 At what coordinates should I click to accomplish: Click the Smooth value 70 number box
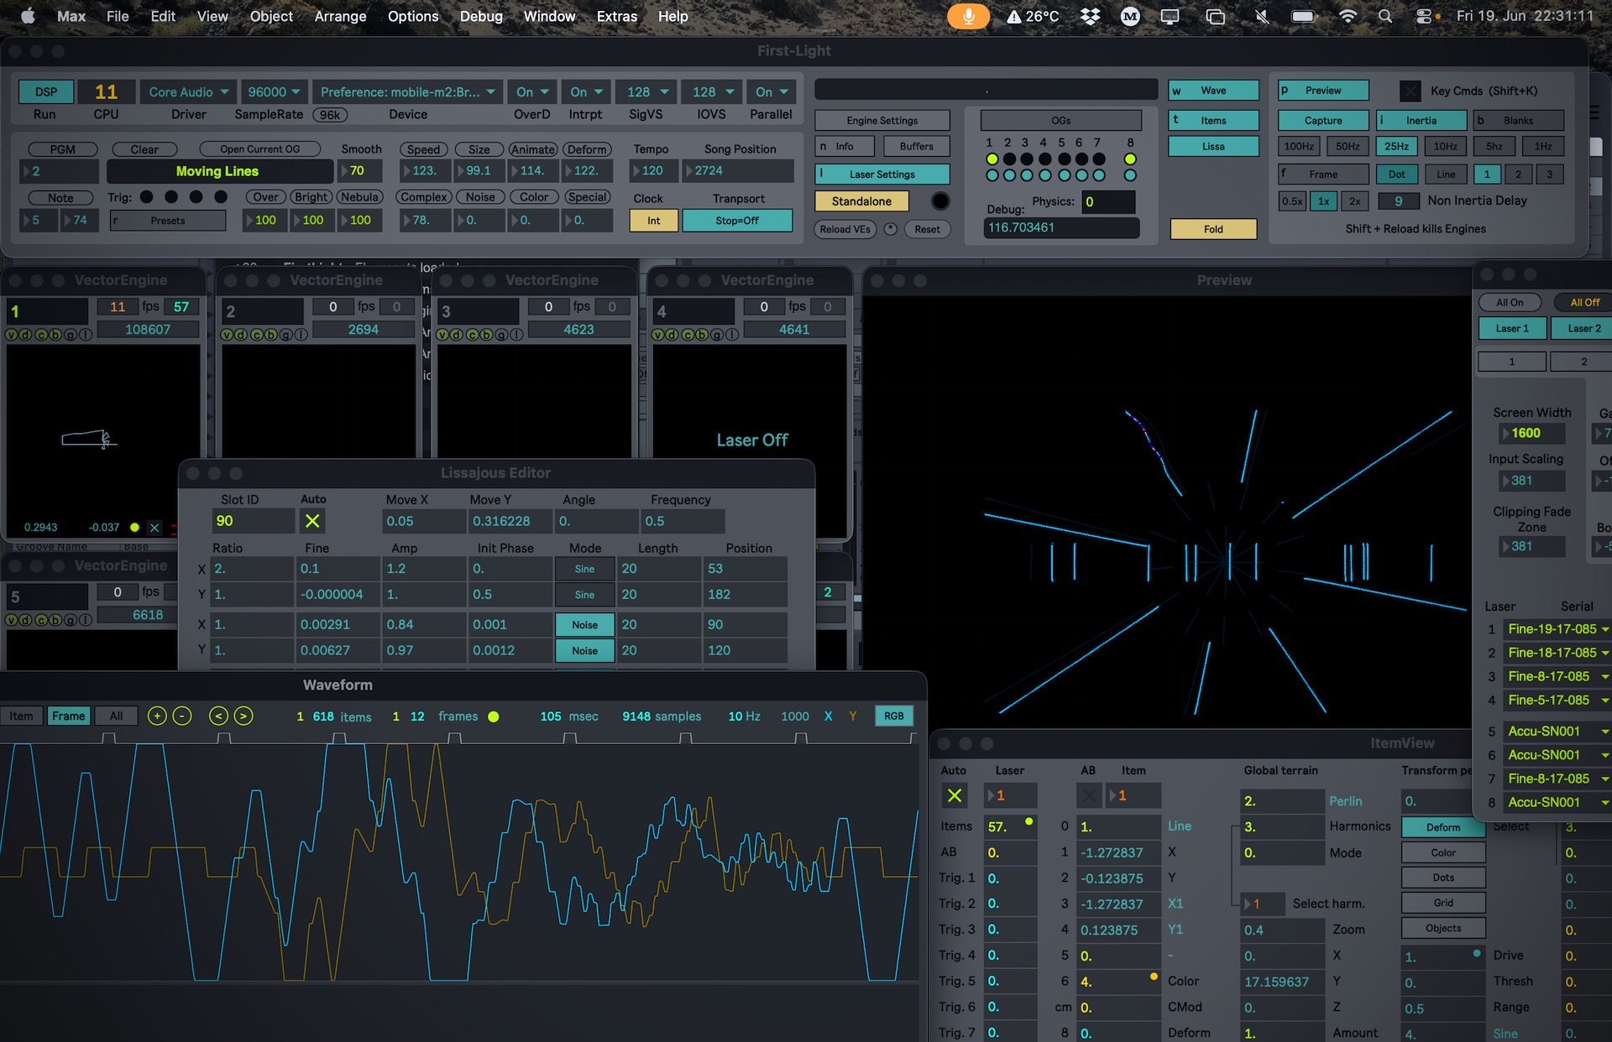(360, 171)
